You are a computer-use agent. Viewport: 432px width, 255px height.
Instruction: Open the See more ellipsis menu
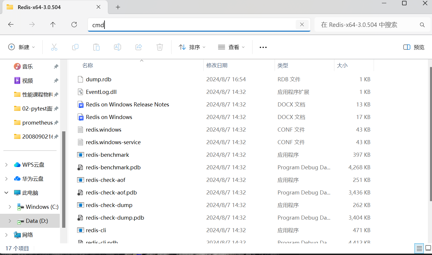[263, 47]
